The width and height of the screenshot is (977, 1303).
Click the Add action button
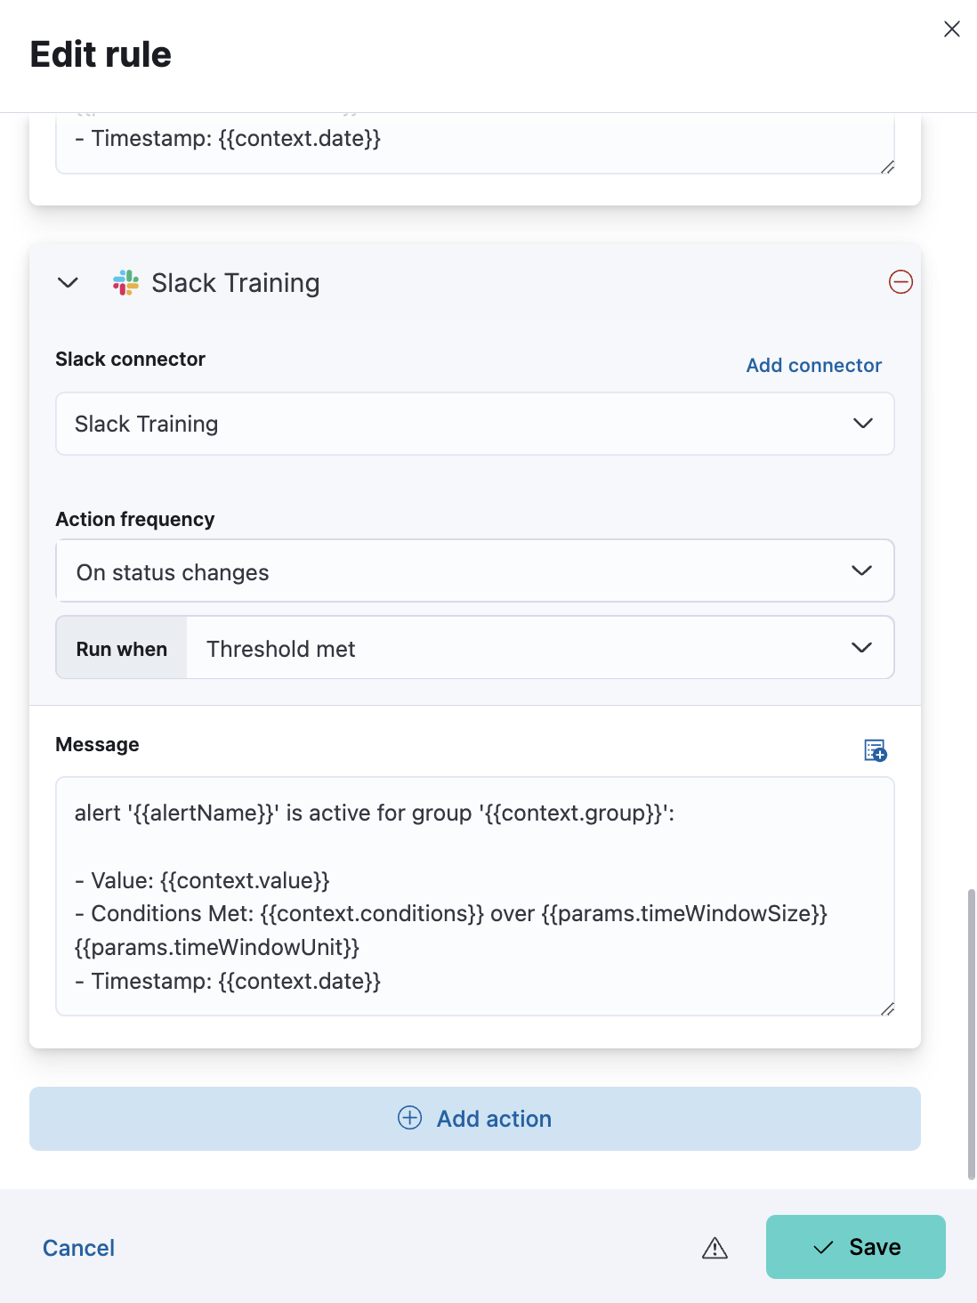tap(475, 1119)
